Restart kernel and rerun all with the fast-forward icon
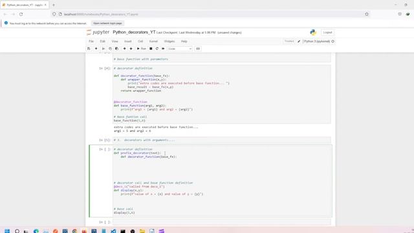The width and height of the screenshot is (414, 233). [x=163, y=49]
